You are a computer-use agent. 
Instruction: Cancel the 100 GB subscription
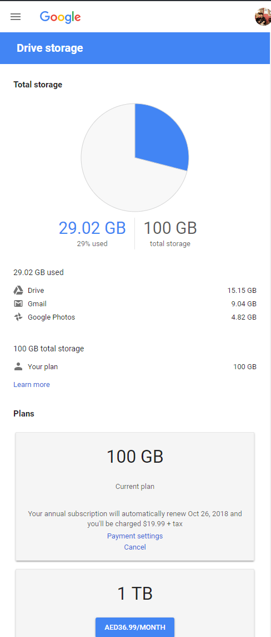[135, 547]
